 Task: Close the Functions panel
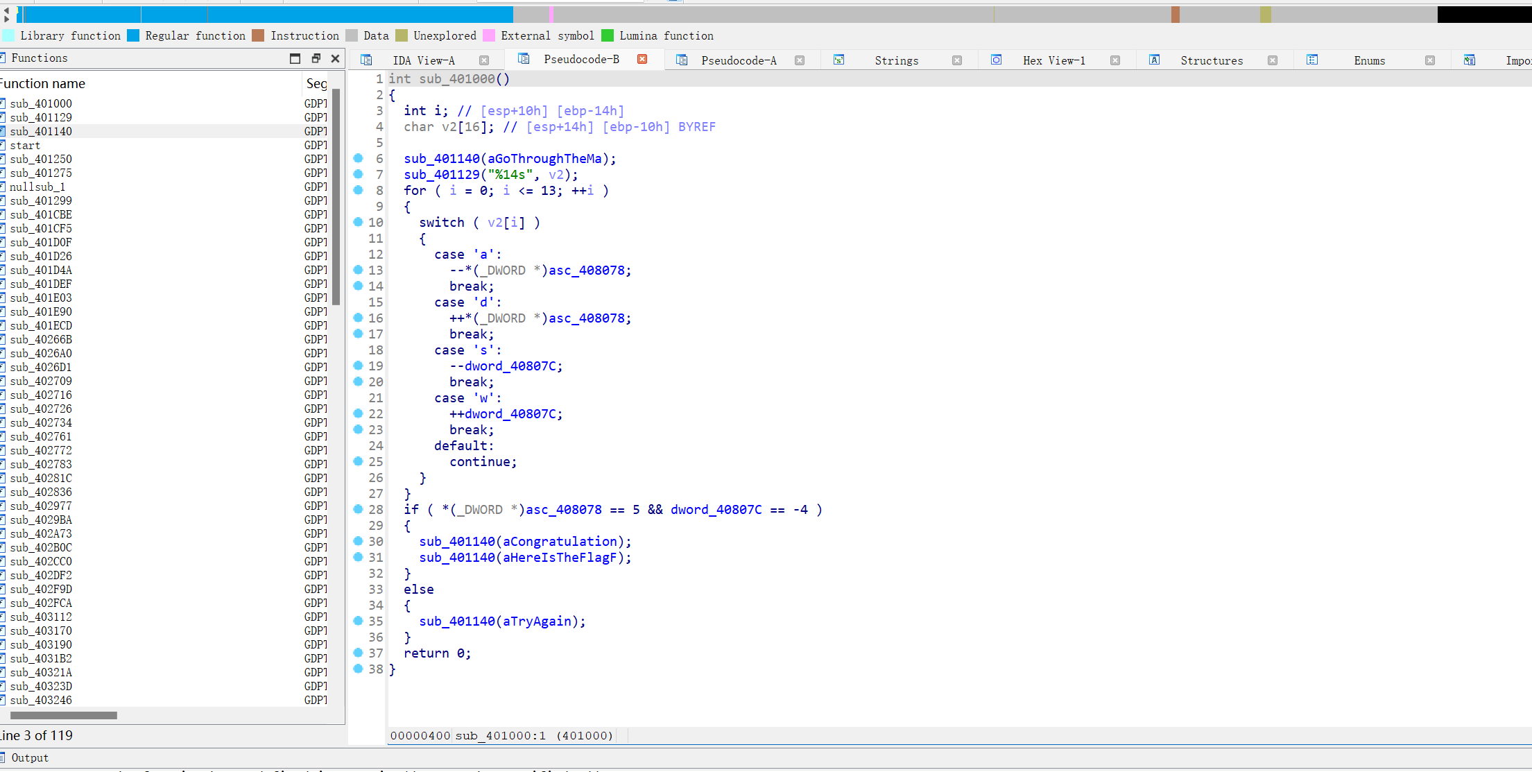point(335,58)
